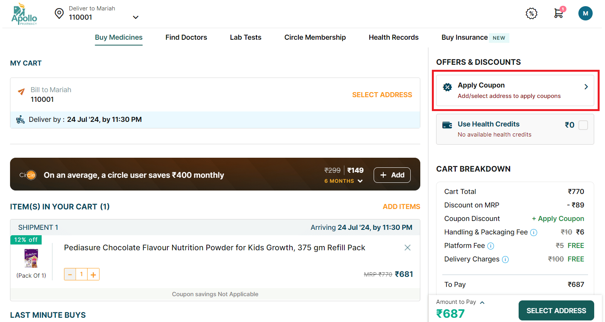Click the Add Items link
This screenshot has width=605, height=322.
[401, 207]
